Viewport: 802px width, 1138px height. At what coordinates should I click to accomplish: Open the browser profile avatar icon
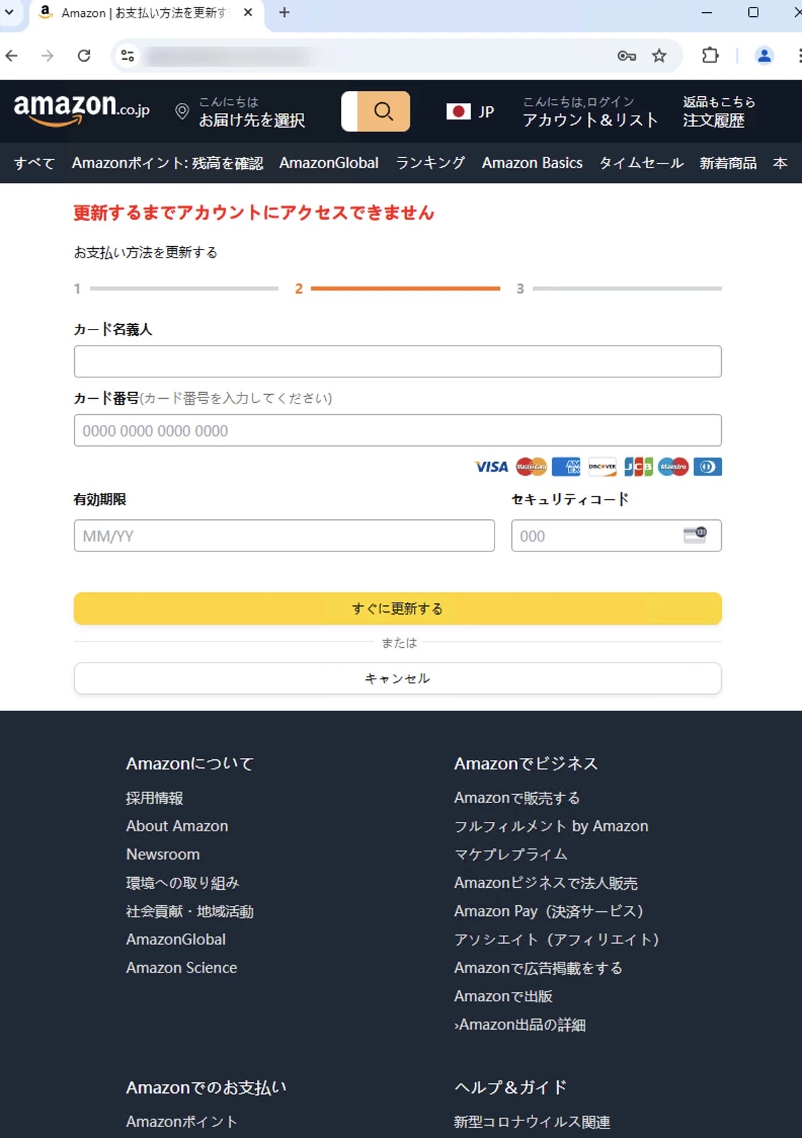coord(764,56)
